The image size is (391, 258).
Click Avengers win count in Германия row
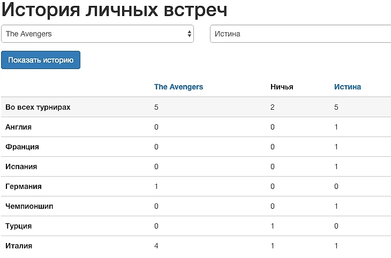(x=156, y=186)
